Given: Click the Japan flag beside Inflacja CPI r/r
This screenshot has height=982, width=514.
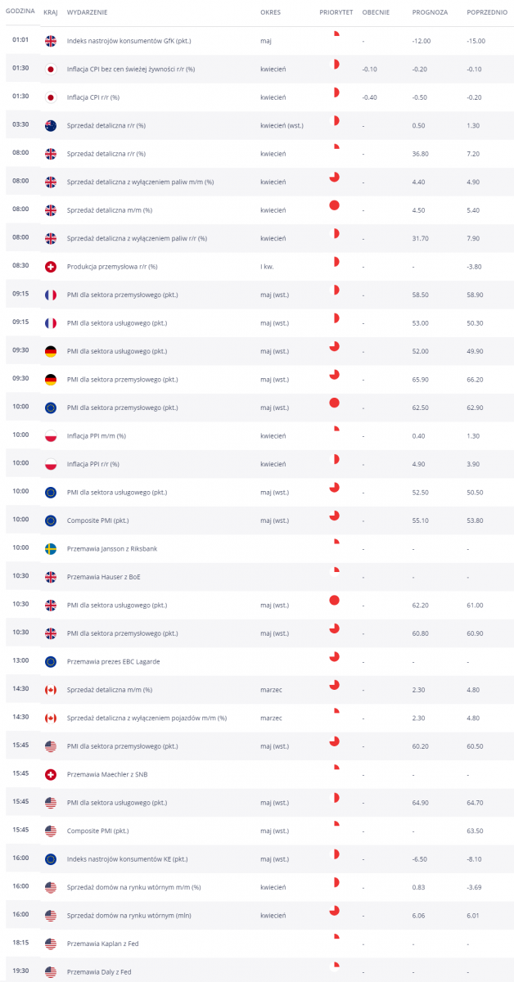Looking at the screenshot, I should pos(51,97).
